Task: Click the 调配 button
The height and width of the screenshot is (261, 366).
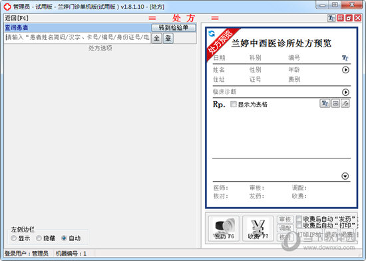Action: [x=285, y=228]
